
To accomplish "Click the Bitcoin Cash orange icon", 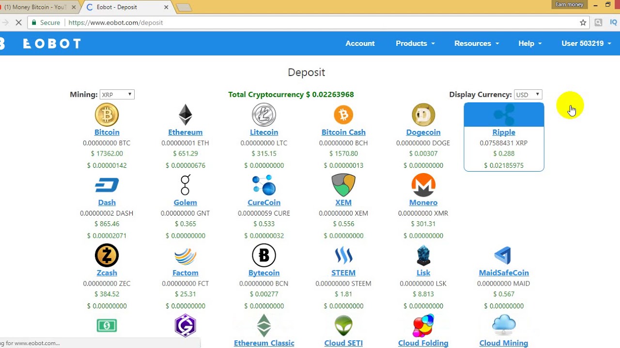I will [x=343, y=115].
